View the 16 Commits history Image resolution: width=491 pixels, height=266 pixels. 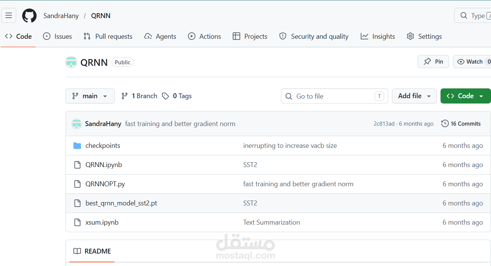(461, 124)
